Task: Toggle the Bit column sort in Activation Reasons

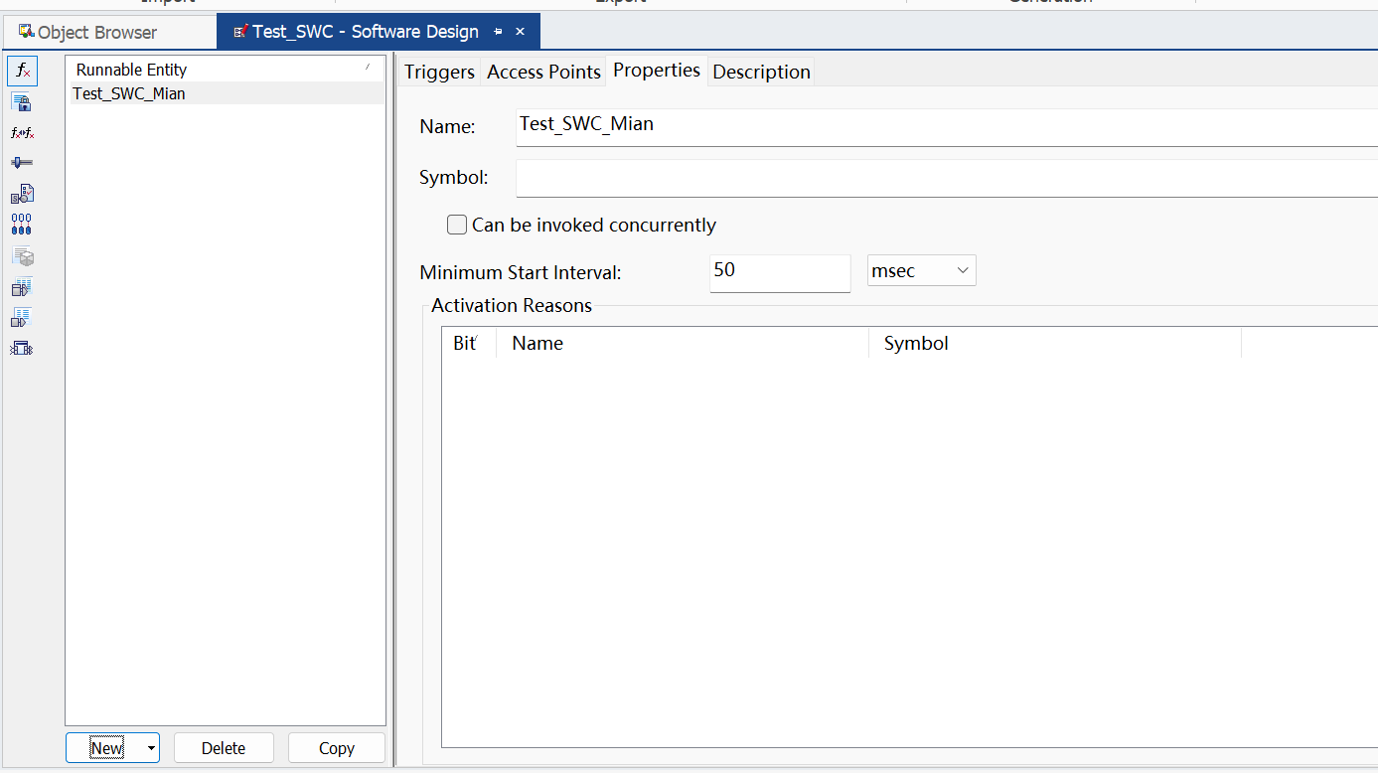Action: pos(467,343)
